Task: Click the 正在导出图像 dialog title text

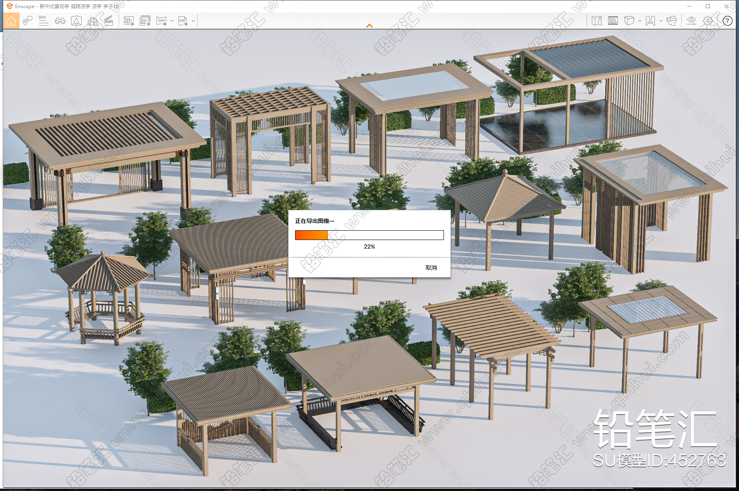Action: (x=315, y=221)
